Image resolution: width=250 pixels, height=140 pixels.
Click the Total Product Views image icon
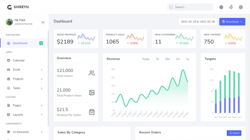tap(92, 93)
